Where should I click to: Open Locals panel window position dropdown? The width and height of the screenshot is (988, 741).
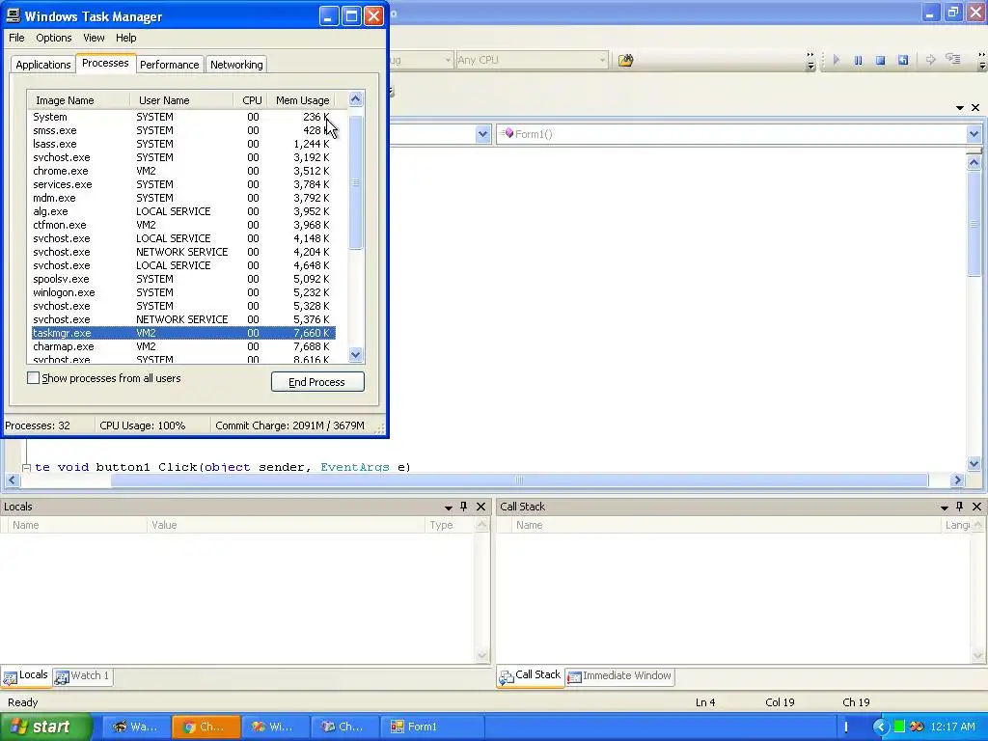click(448, 508)
